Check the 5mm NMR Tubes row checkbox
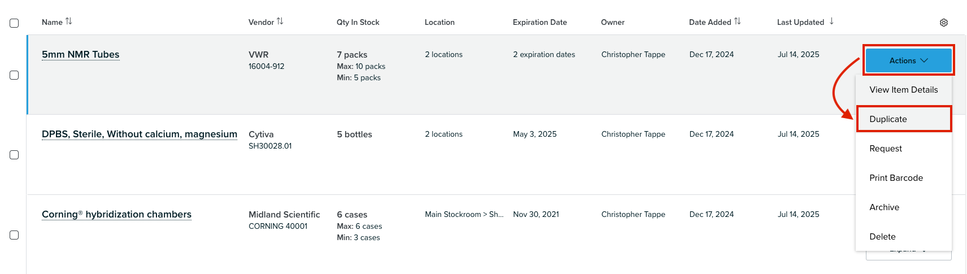 (14, 75)
